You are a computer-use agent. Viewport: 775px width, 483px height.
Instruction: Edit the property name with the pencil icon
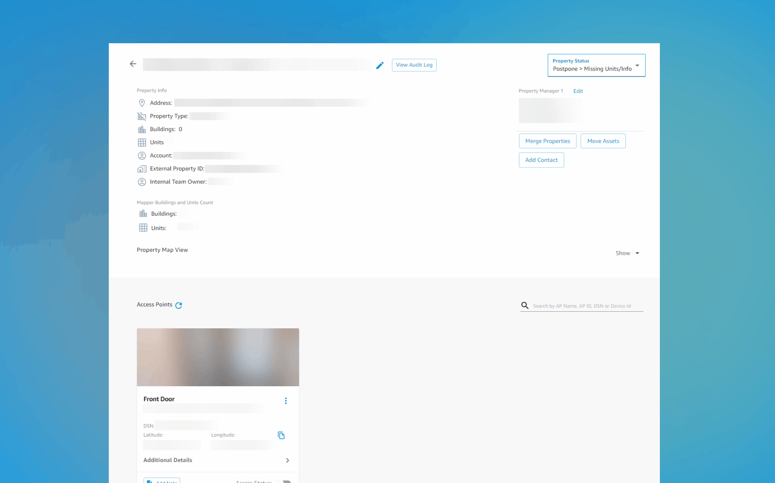click(380, 65)
